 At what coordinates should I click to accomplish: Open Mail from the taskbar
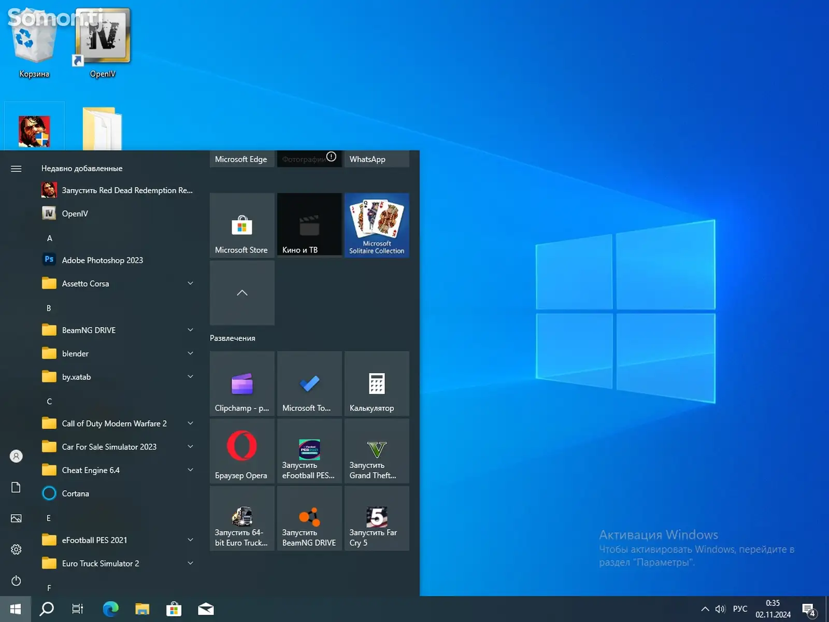[206, 609]
